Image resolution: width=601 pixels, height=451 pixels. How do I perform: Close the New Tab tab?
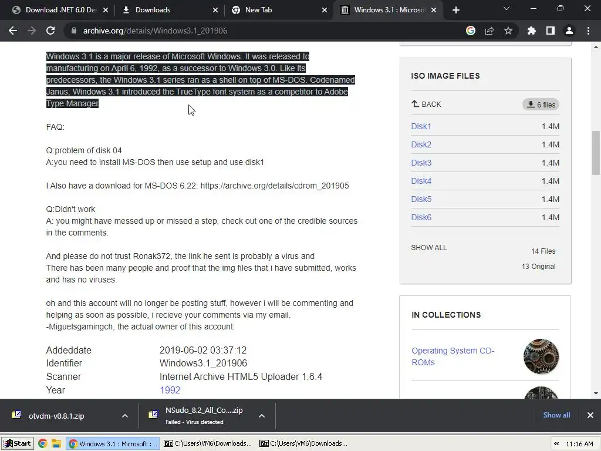325,10
